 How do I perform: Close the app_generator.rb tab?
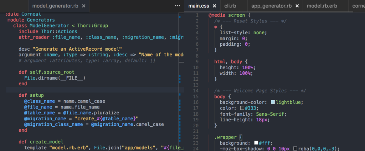click(297, 6)
